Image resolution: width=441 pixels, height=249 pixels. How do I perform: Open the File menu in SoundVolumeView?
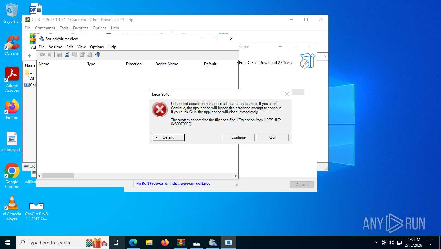tap(42, 47)
